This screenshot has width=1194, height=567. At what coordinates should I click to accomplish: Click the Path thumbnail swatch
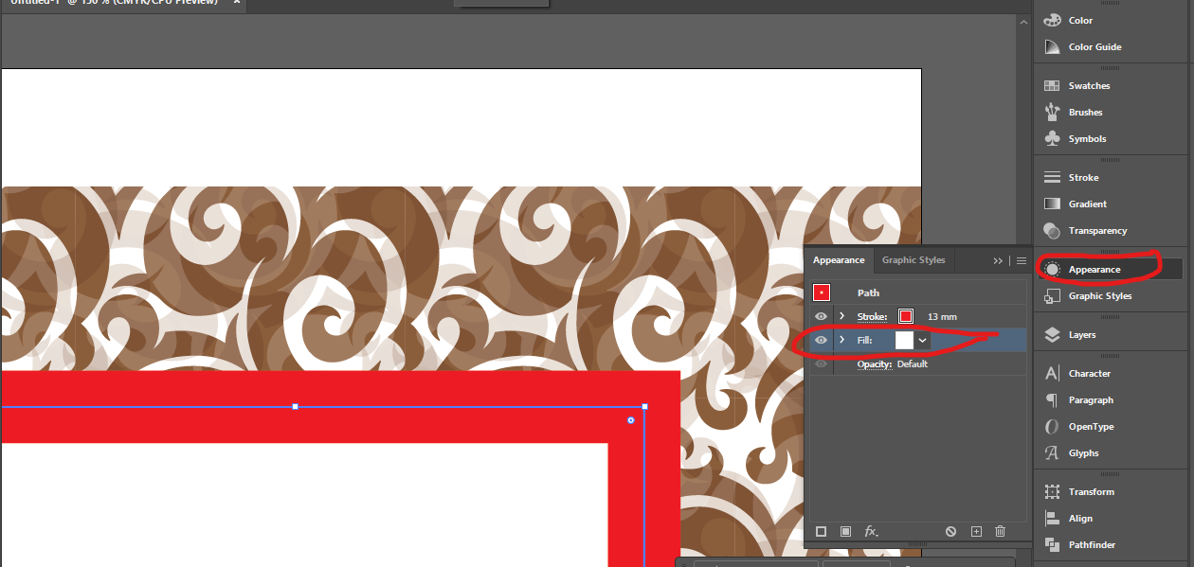822,292
